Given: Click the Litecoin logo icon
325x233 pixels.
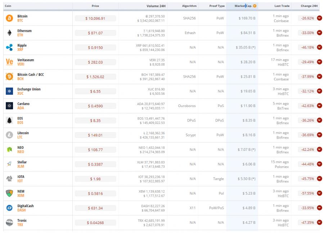Looking at the screenshot, I should (9, 135).
